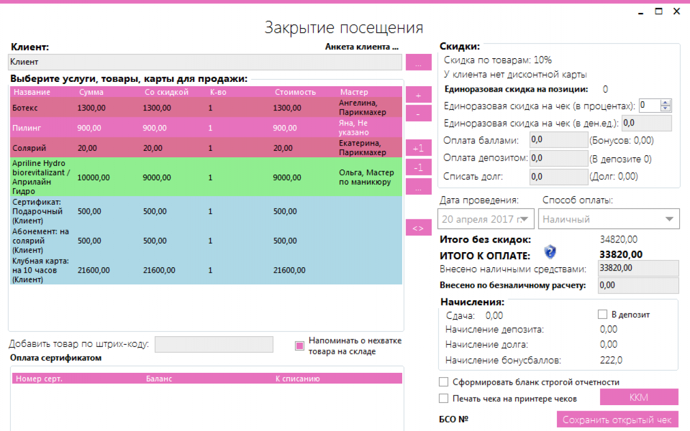Click percent discount input field
The image size is (690, 431).
(x=650, y=106)
